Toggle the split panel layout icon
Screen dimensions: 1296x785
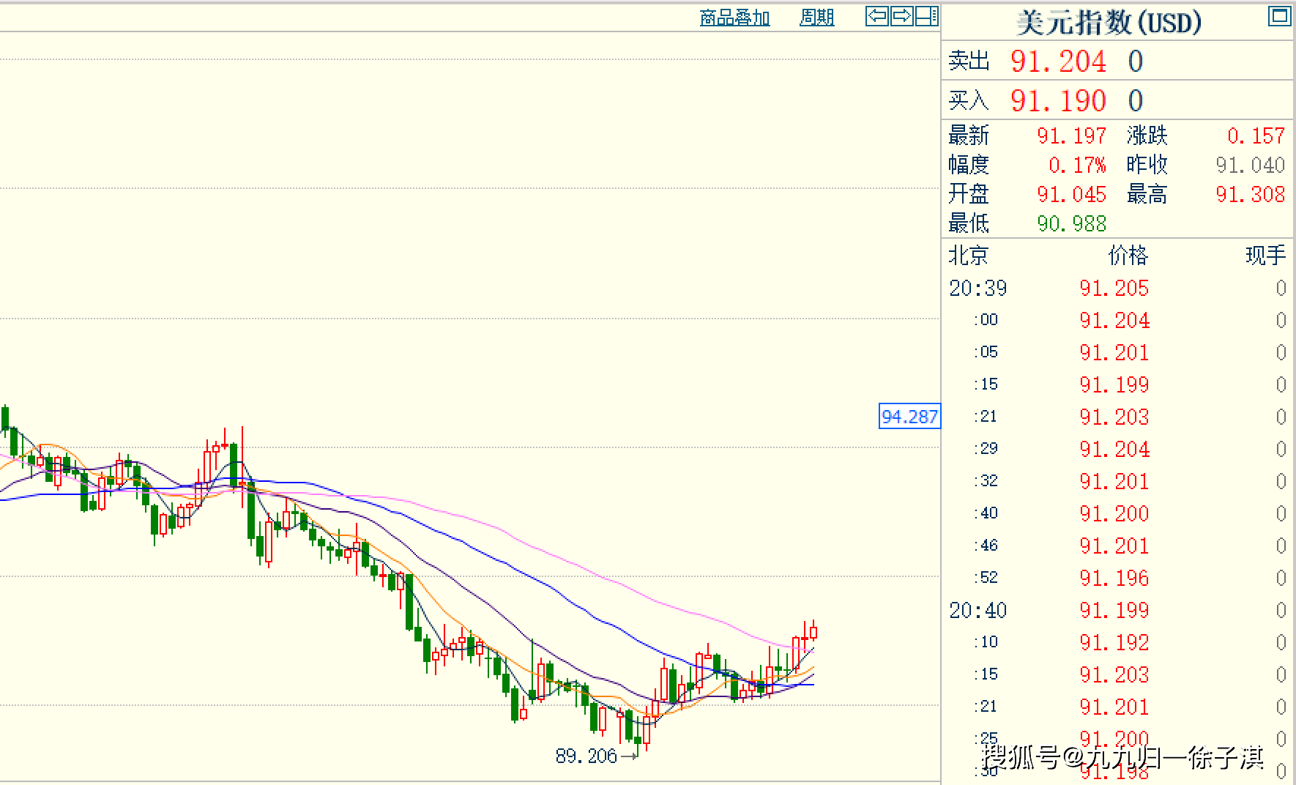927,16
